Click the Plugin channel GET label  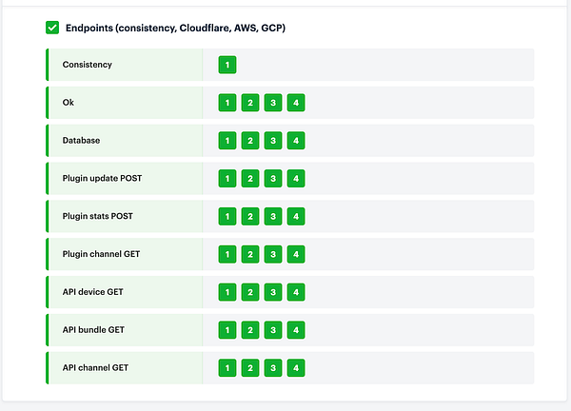[101, 254]
